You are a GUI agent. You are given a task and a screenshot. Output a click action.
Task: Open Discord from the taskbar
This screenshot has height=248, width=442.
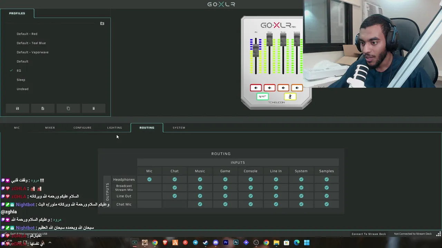click(x=215, y=242)
